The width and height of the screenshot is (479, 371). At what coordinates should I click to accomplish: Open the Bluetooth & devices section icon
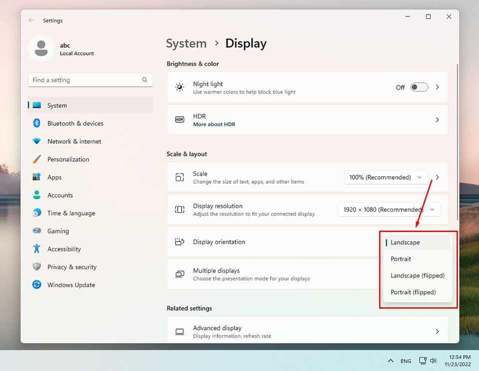37,123
